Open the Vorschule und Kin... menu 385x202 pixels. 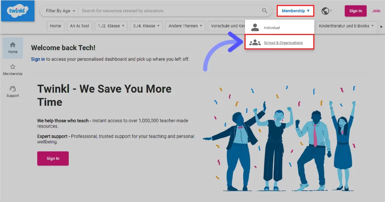pos(226,26)
